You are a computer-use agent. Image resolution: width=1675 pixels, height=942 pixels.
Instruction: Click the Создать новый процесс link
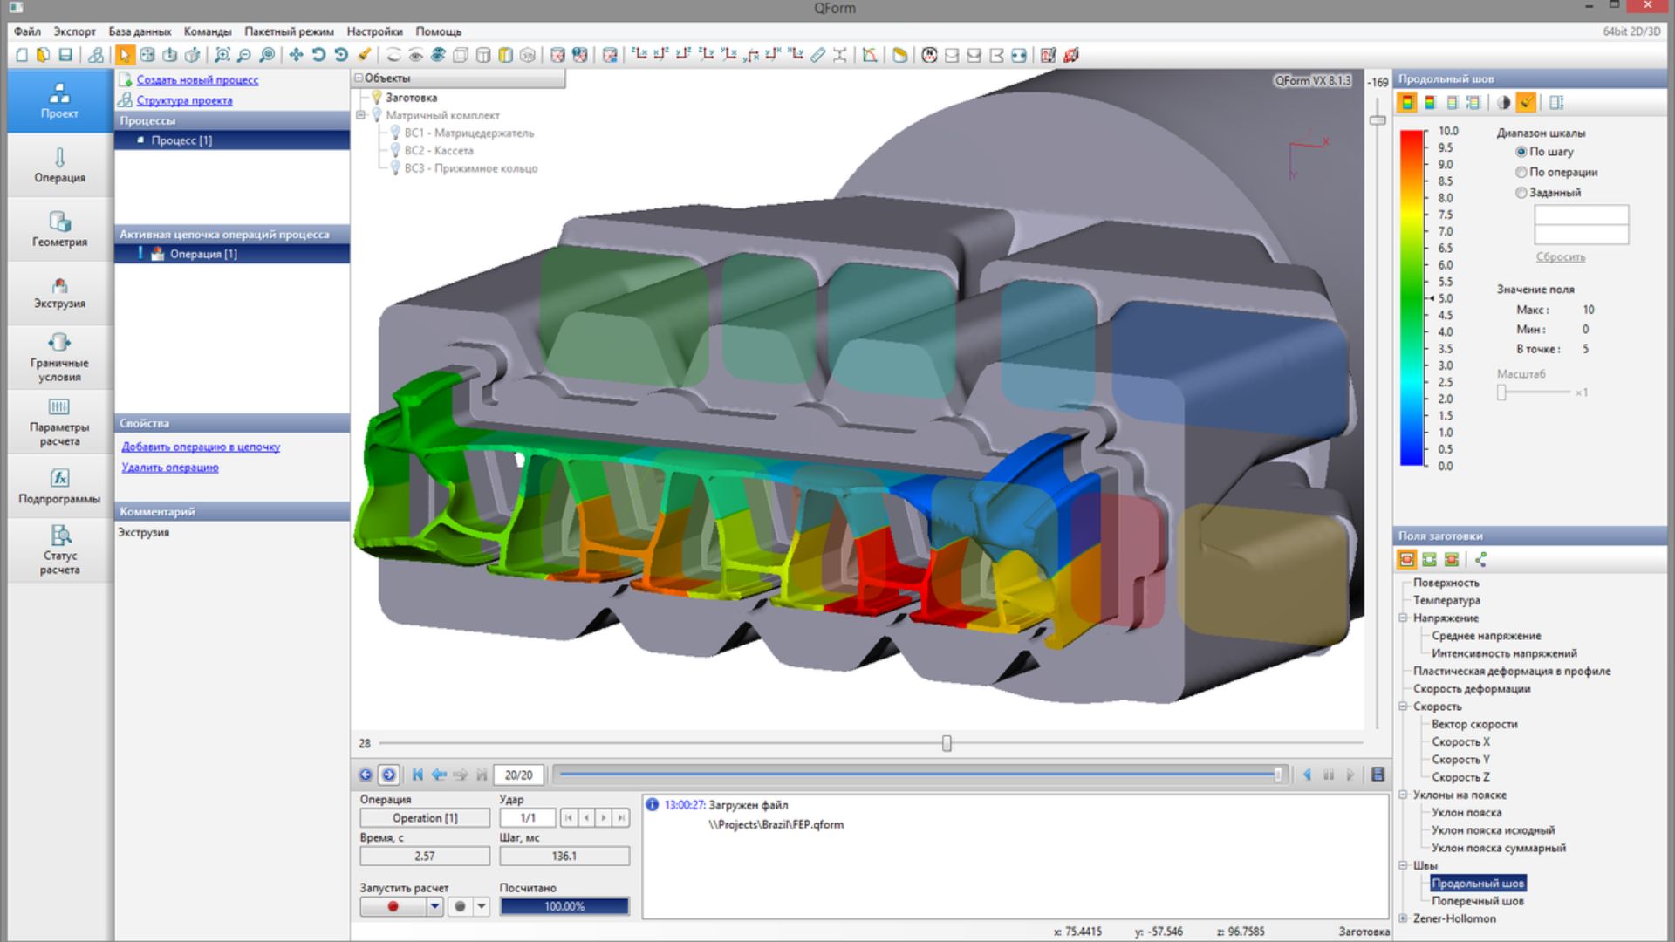(x=197, y=79)
